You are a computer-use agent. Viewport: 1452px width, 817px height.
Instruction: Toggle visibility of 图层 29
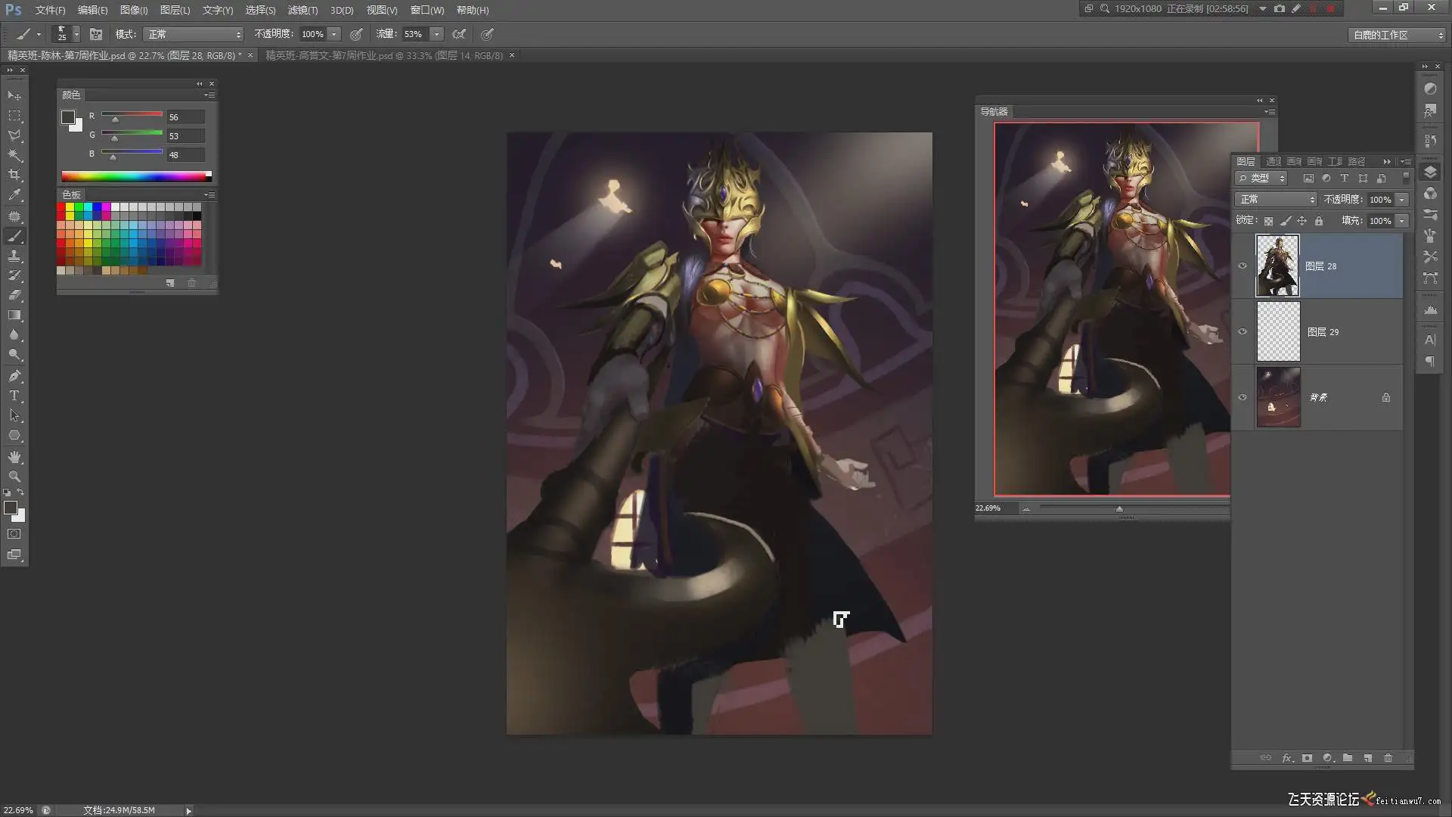(1243, 331)
